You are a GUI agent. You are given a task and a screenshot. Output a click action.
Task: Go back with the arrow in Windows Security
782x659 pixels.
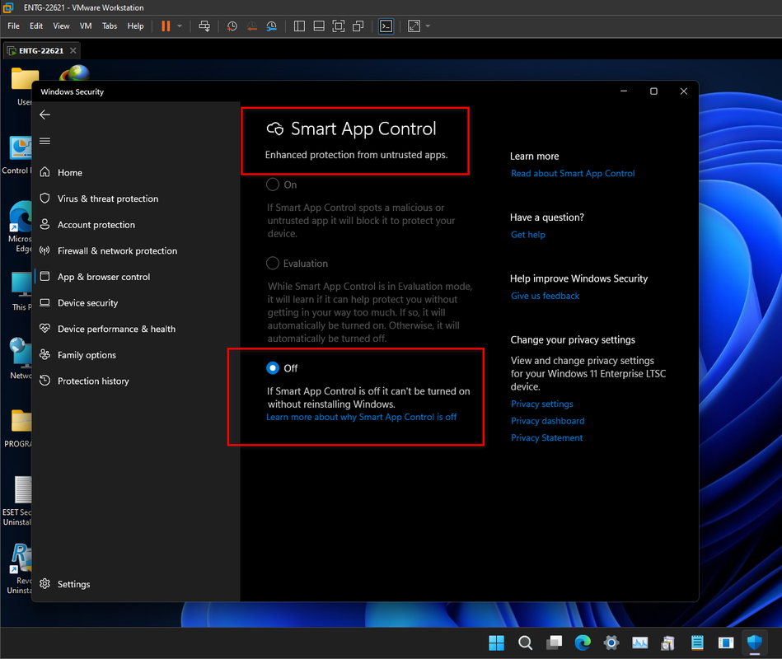click(x=44, y=115)
